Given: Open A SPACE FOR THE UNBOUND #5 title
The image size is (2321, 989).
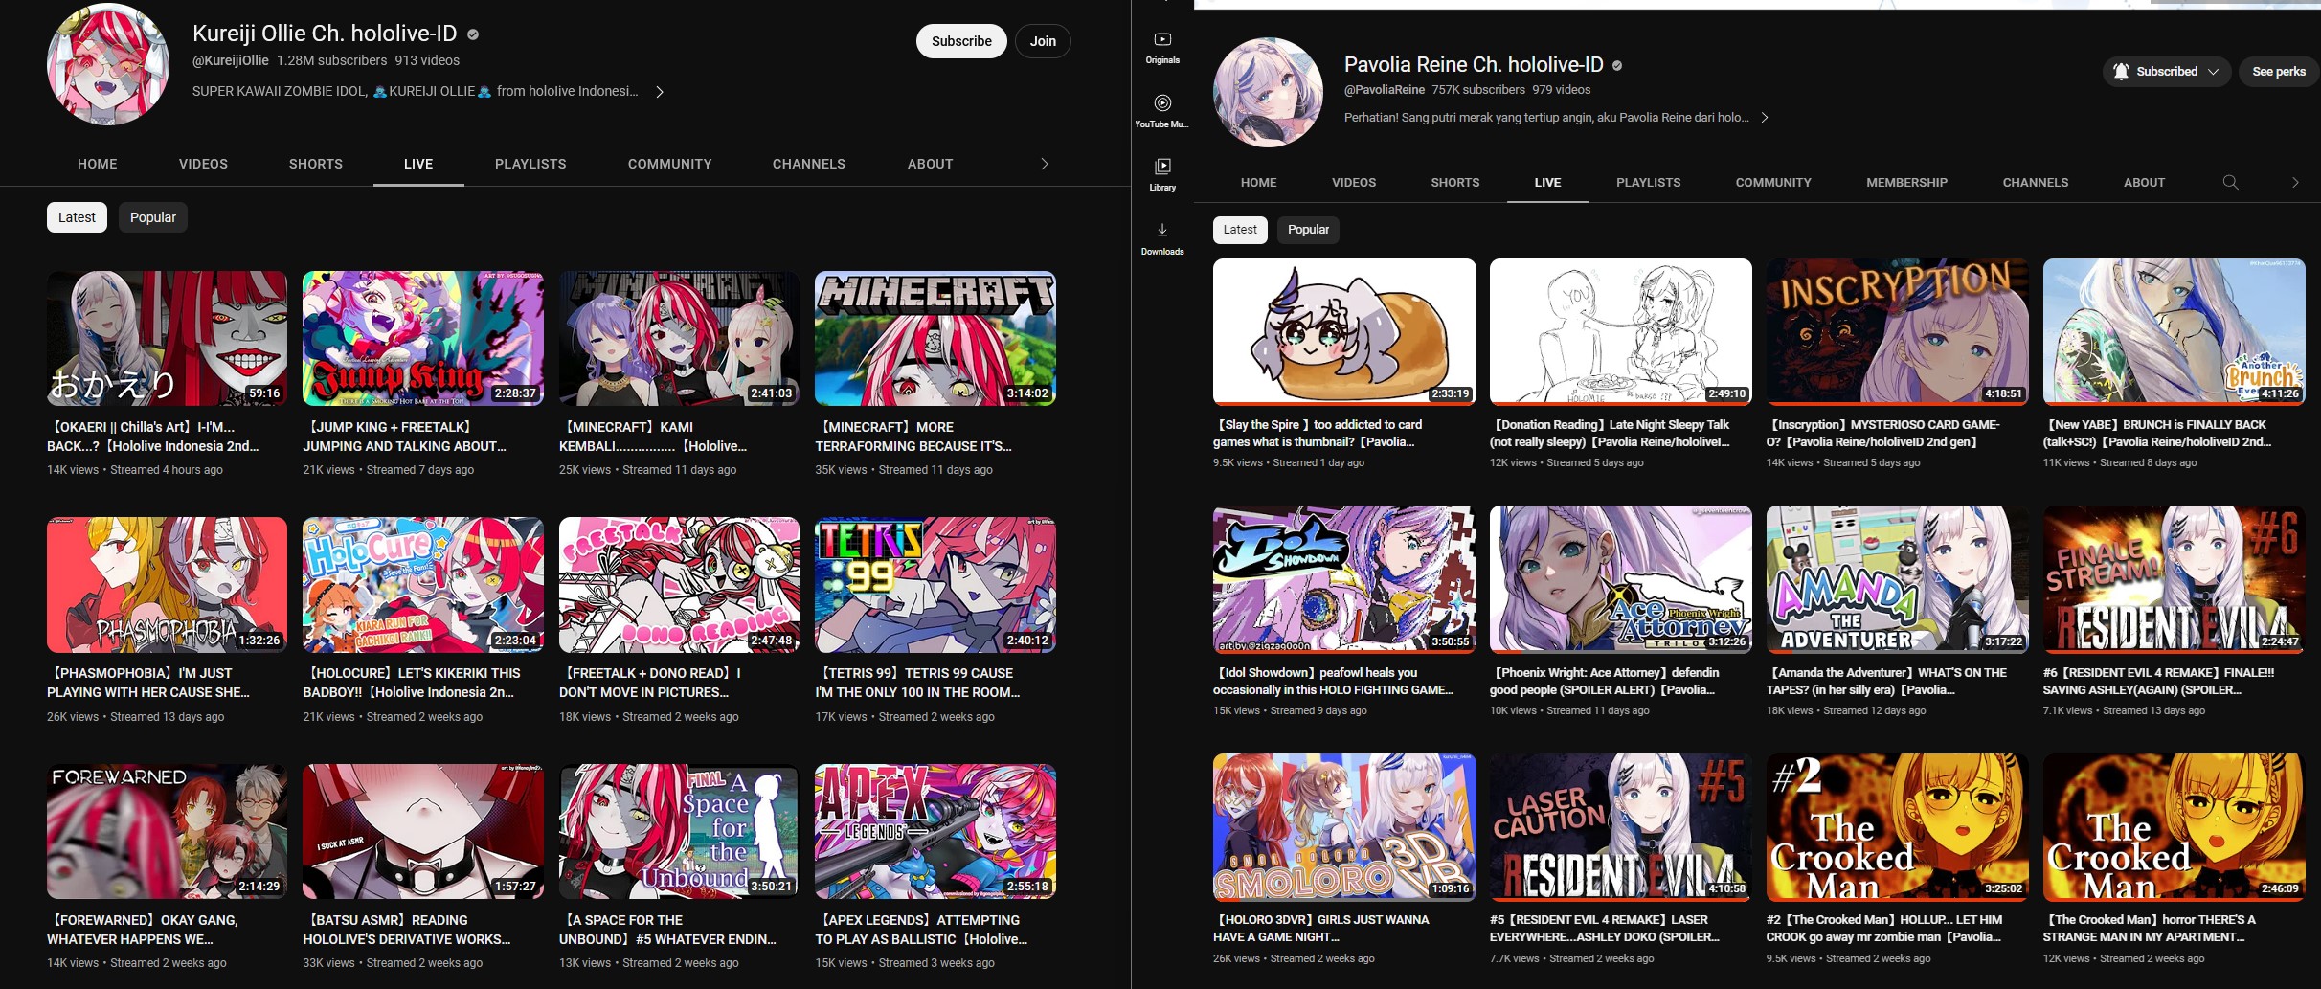Looking at the screenshot, I should pyautogui.click(x=667, y=930).
